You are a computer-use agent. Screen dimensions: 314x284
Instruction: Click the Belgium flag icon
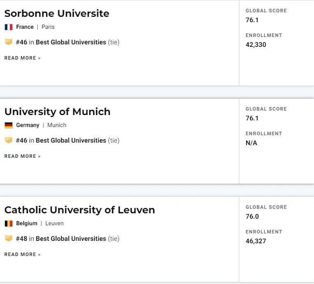click(x=9, y=224)
